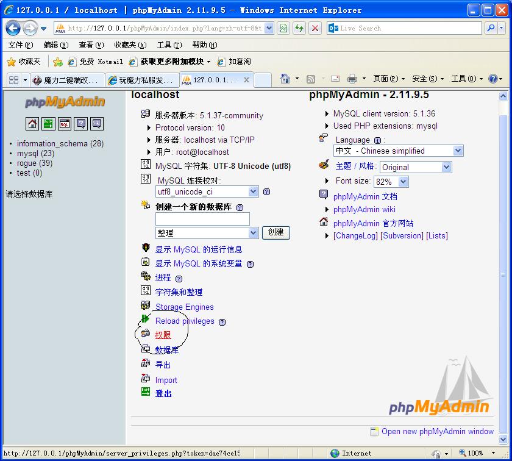Open the MySQL connection collation dropdown

(x=207, y=191)
